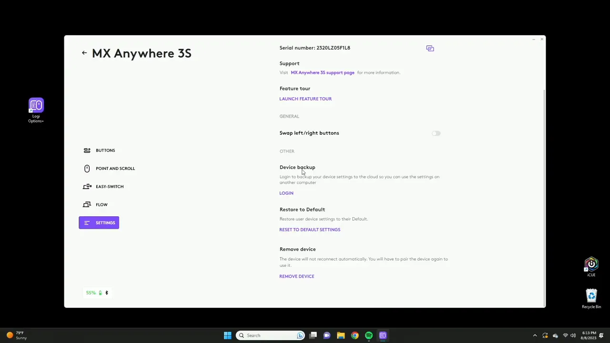Toggle Swap left/right buttons switch
Image resolution: width=610 pixels, height=343 pixels.
pos(436,133)
